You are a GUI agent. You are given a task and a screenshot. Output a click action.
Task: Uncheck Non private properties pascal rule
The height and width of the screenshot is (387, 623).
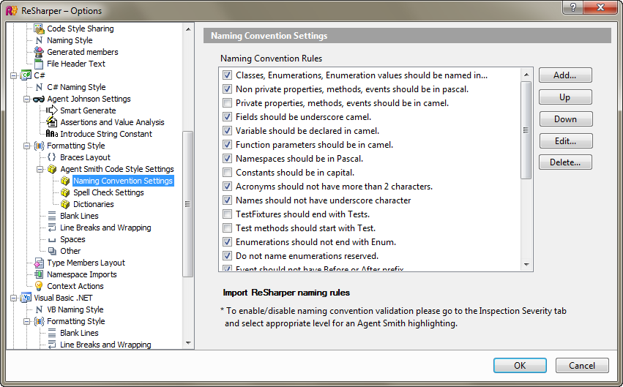click(x=227, y=89)
